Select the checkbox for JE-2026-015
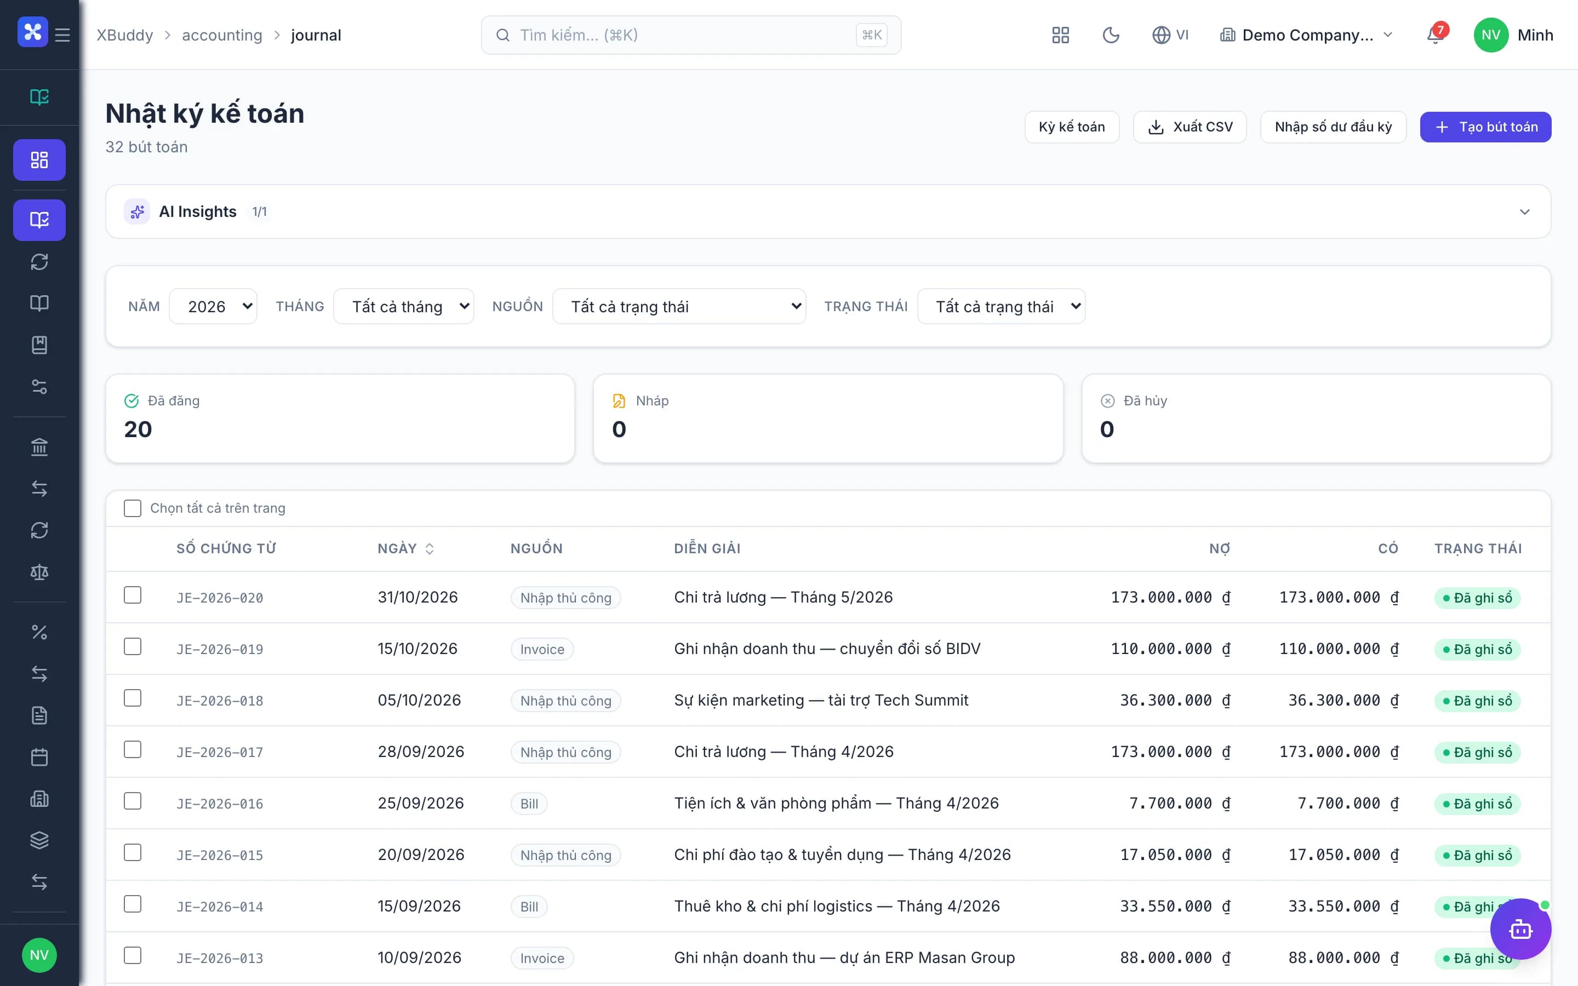The height and width of the screenshot is (986, 1578). [x=133, y=852]
